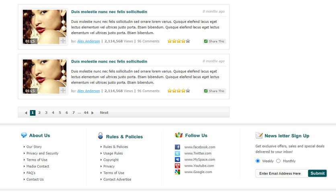Click Share This on the second video card
The image size is (336, 194).
pos(214,91)
